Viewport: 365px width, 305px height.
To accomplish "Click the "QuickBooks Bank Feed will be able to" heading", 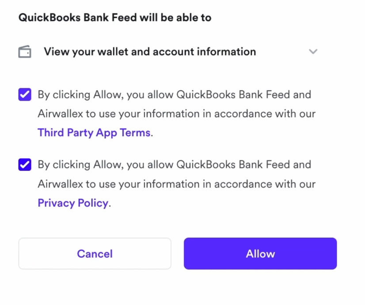I will pyautogui.click(x=115, y=18).
